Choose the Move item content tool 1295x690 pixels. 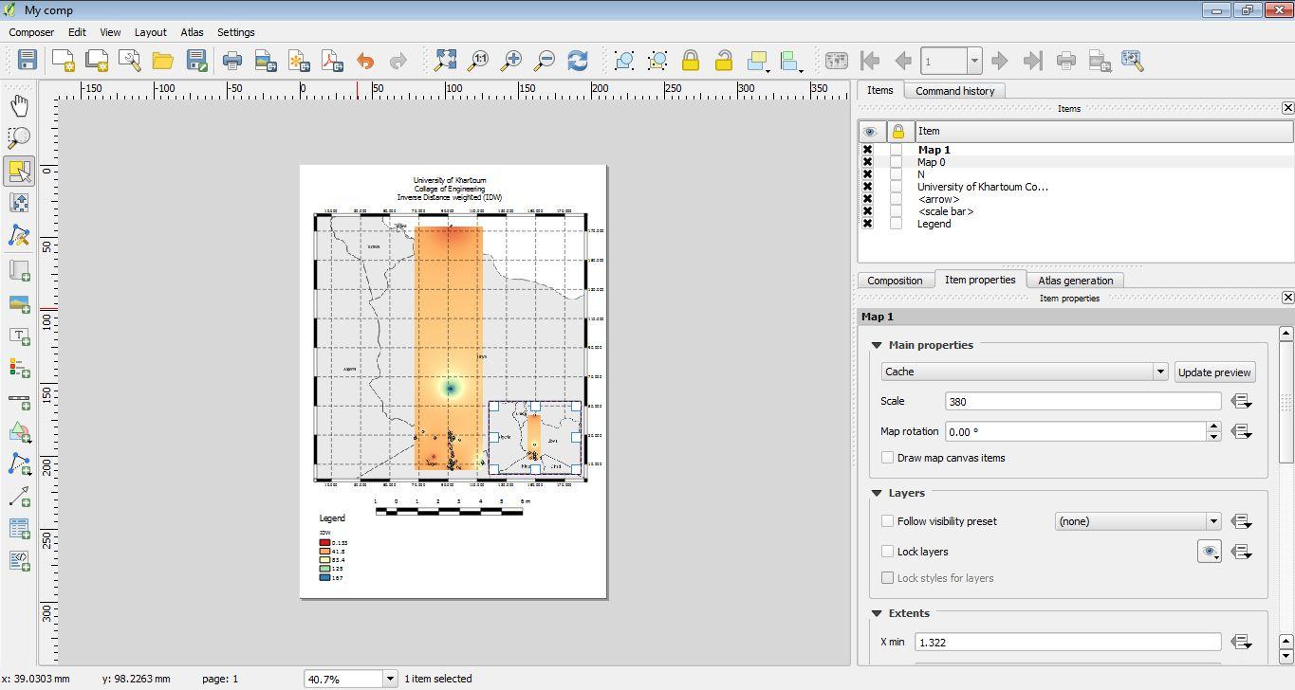click(19, 203)
